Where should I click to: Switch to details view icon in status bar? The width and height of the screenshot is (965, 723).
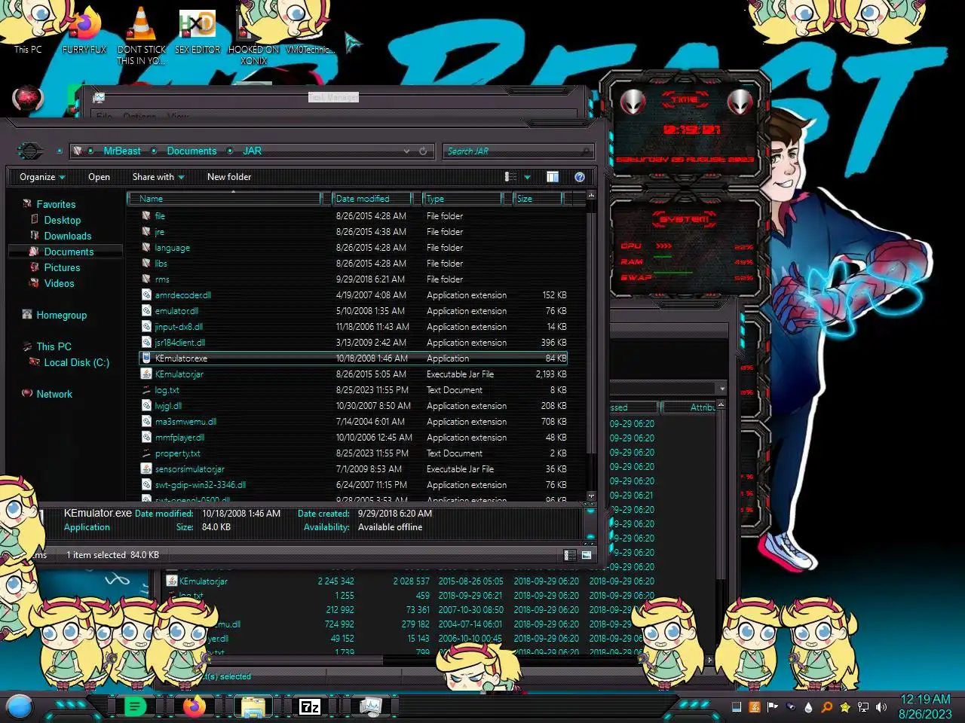point(570,555)
